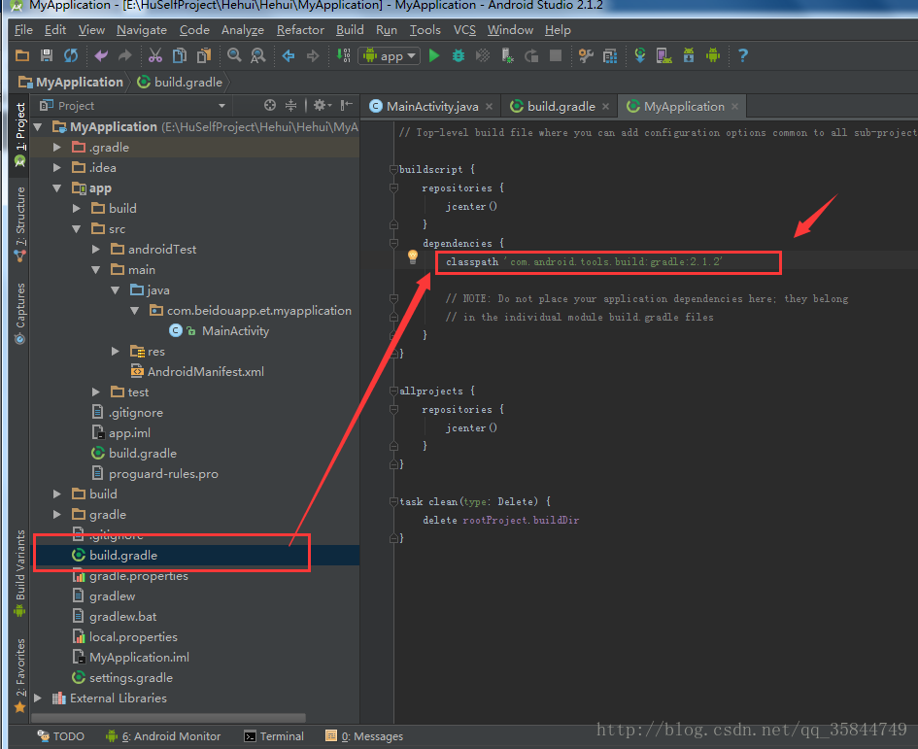Viewport: 918px width, 749px height.
Task: Click the Redo toolbar icon
Action: (124, 55)
